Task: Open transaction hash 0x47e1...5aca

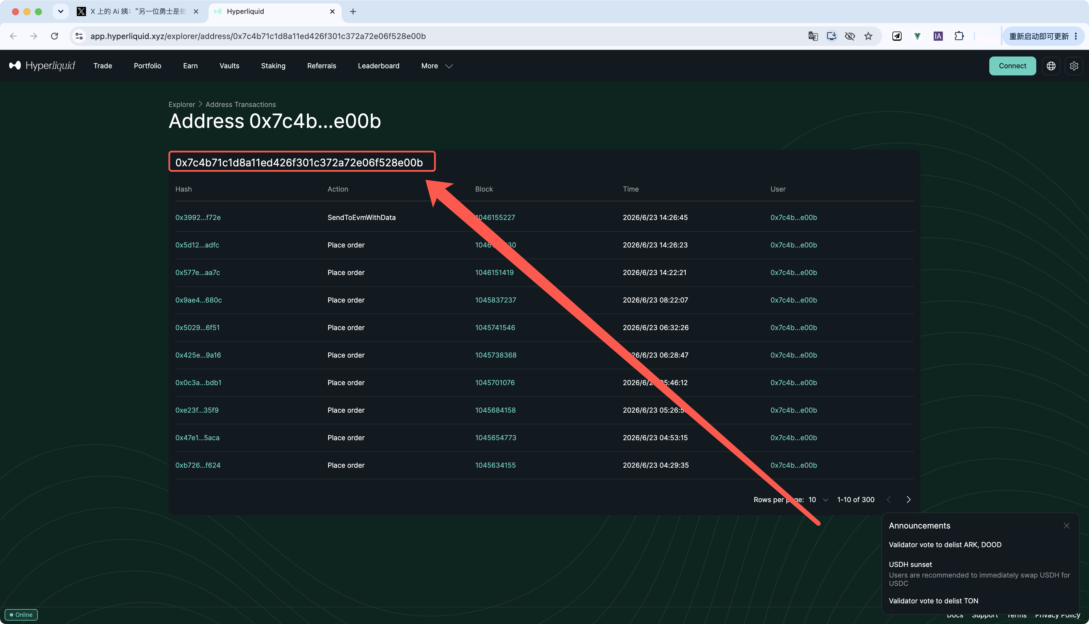Action: pos(197,438)
